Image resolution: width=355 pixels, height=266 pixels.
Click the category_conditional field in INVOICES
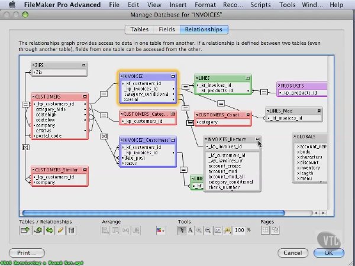pyautogui.click(x=147, y=94)
